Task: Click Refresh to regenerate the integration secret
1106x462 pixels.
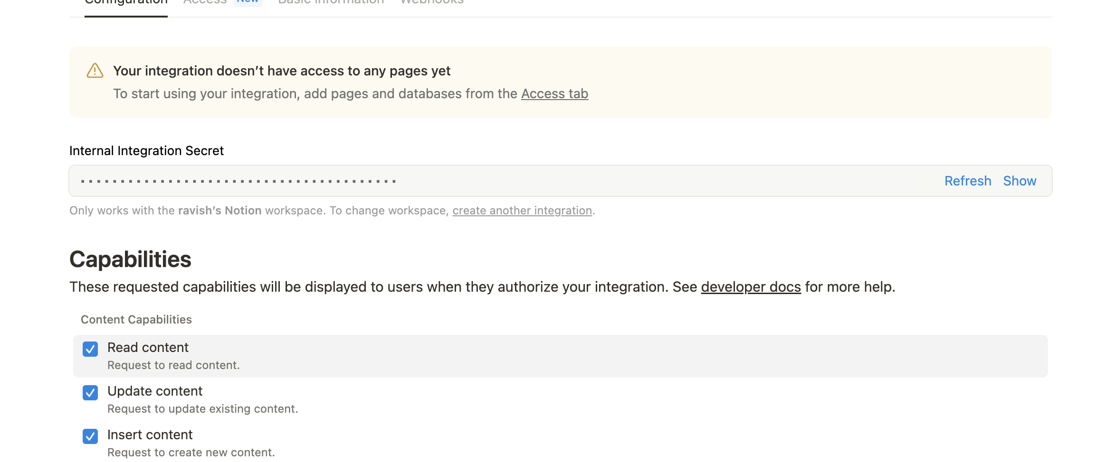Action: pyautogui.click(x=968, y=181)
